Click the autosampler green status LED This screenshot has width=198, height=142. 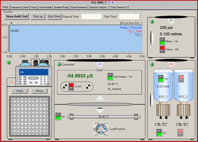[9, 62]
